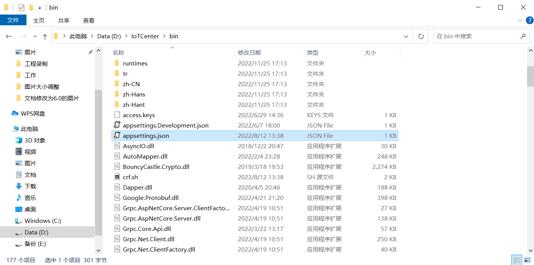
Task: Sort by the 类型 column header
Action: 313,52
